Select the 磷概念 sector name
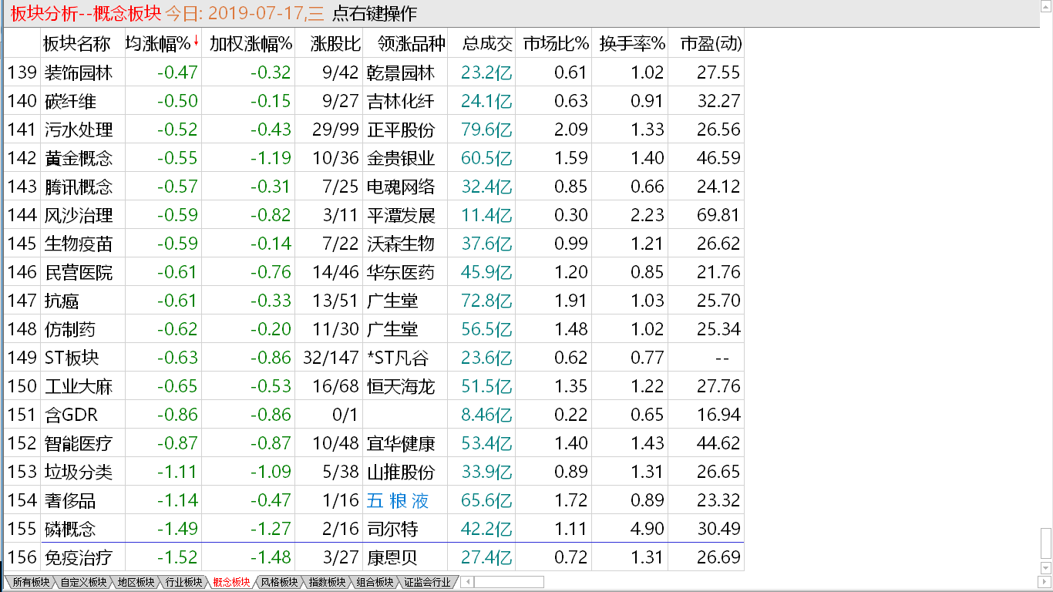The image size is (1053, 592). [x=70, y=529]
